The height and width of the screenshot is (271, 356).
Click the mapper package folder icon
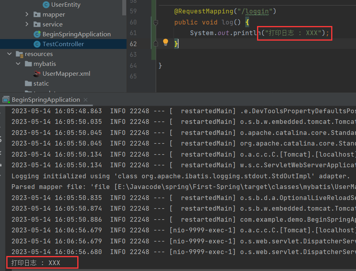(x=37, y=15)
